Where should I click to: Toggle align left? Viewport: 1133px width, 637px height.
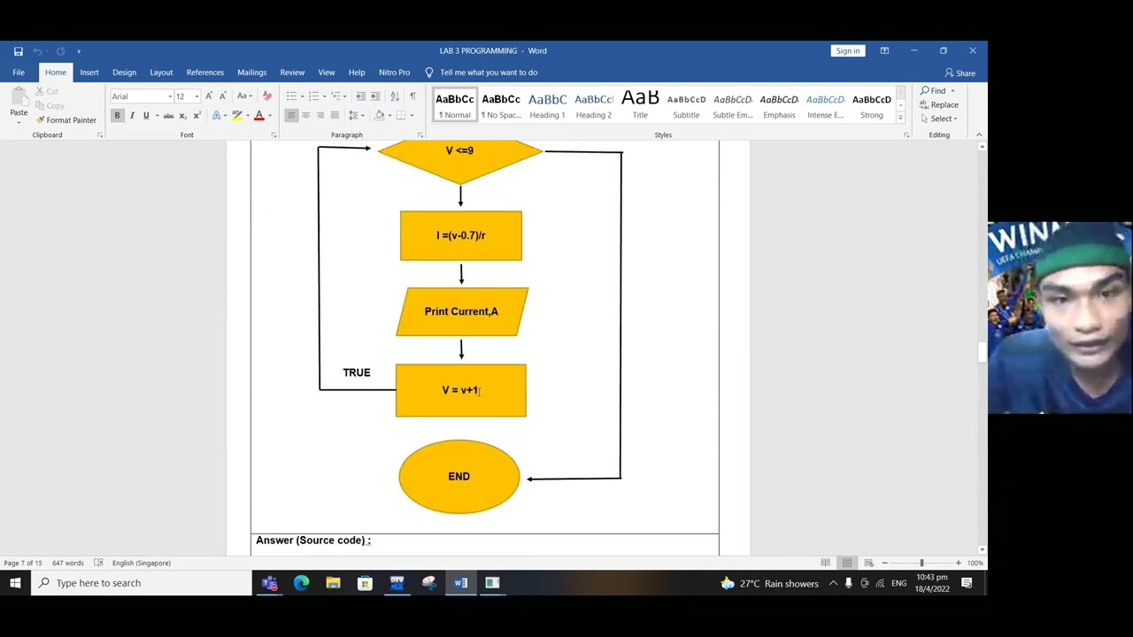pos(291,116)
